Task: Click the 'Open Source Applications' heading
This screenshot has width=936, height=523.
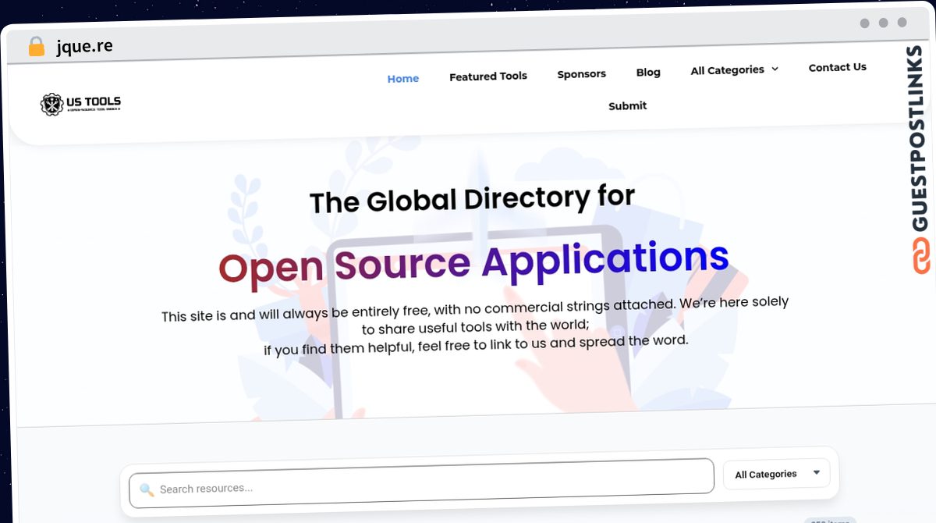Action: pos(473,261)
